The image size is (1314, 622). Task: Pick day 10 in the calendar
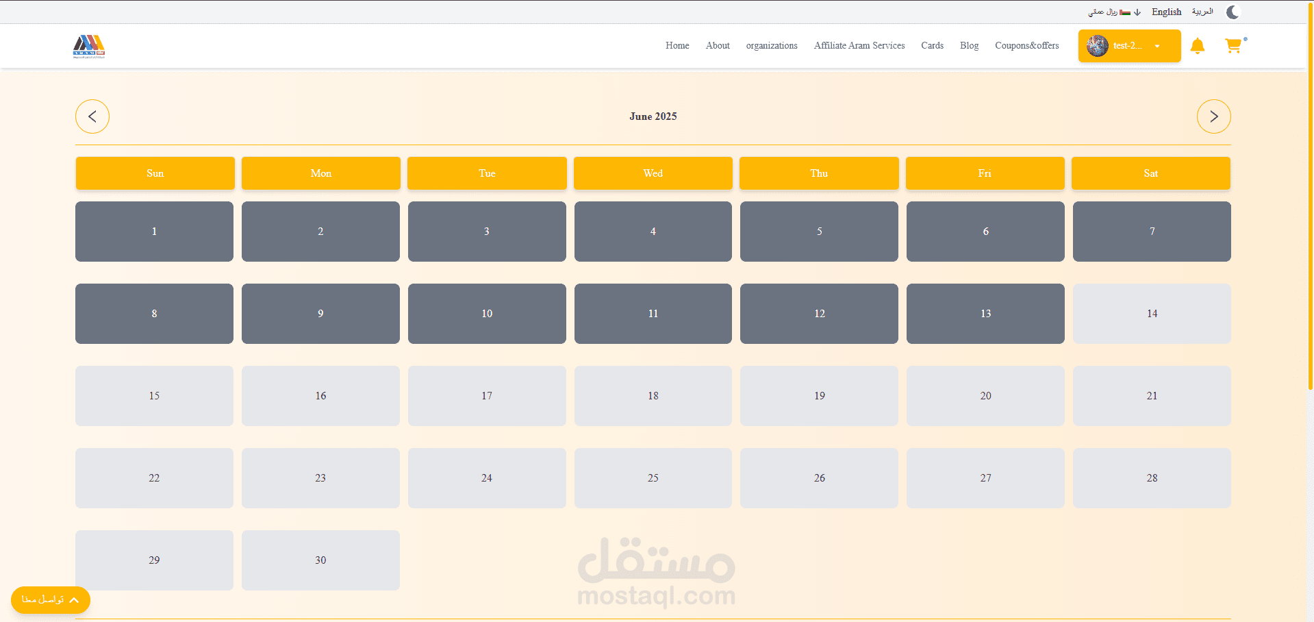point(487,314)
